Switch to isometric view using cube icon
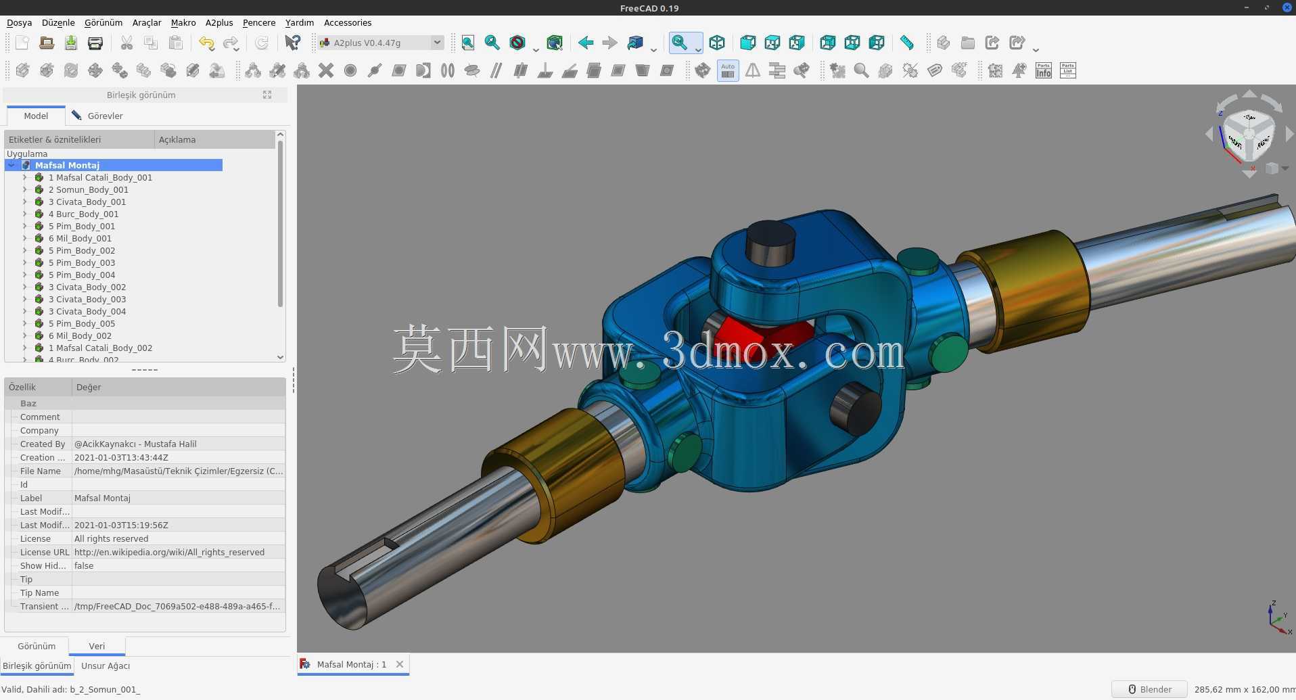The image size is (1296, 700). pyautogui.click(x=717, y=43)
